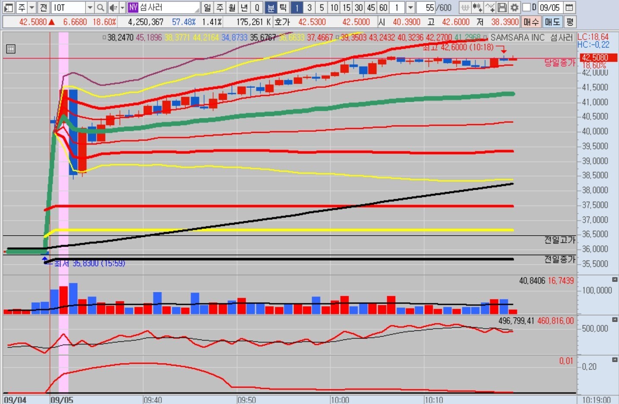Viewport: 619px width, 404px height.
Task: Select the 분 (minute) chart mode
Action: (x=271, y=7)
